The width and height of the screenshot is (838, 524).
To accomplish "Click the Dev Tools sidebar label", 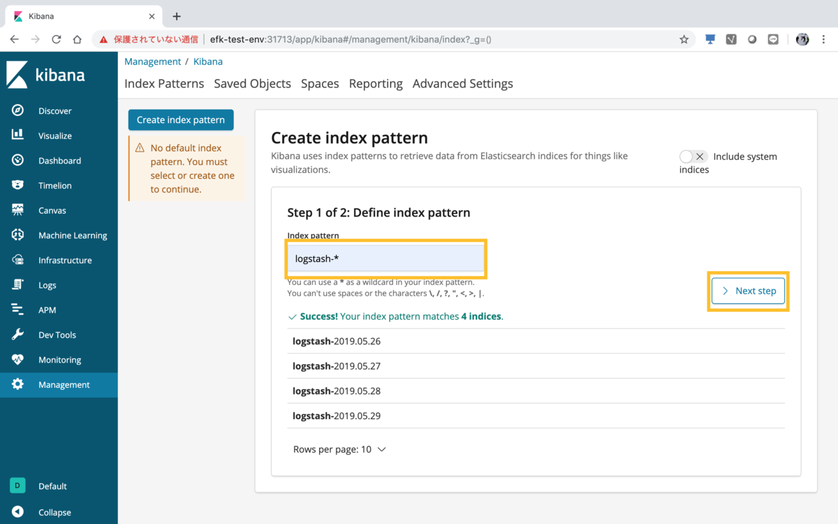I will click(x=57, y=335).
